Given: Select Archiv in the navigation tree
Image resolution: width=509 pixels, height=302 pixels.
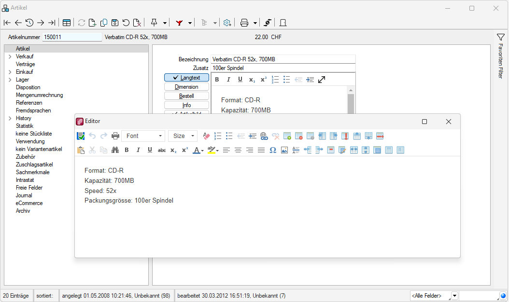Looking at the screenshot, I should pos(23,211).
